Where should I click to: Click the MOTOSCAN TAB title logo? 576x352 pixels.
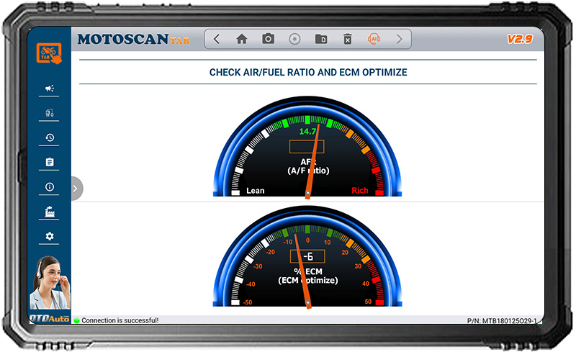click(x=133, y=39)
